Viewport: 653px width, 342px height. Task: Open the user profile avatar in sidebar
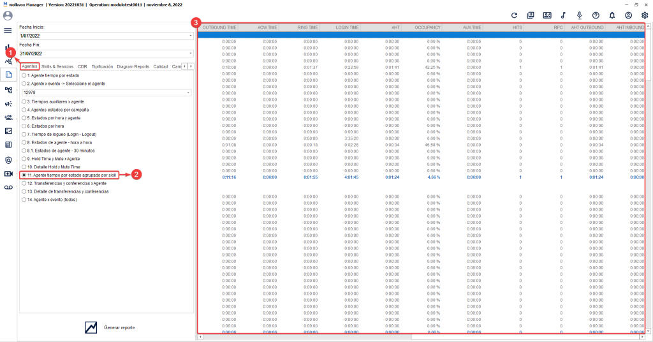(8, 16)
